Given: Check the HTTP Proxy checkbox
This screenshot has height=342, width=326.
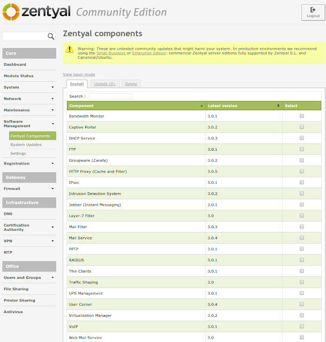Looking at the screenshot, I should point(302,171).
